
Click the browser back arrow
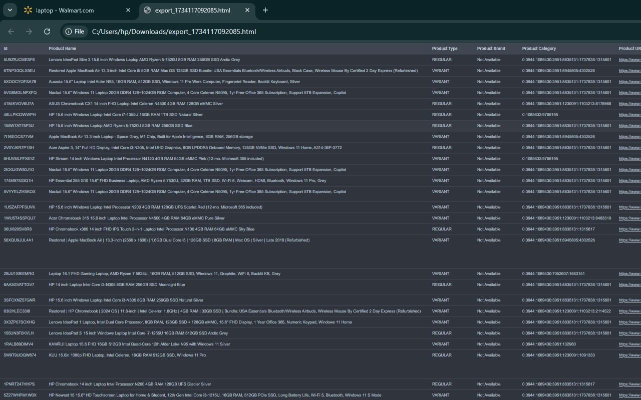tap(11, 31)
